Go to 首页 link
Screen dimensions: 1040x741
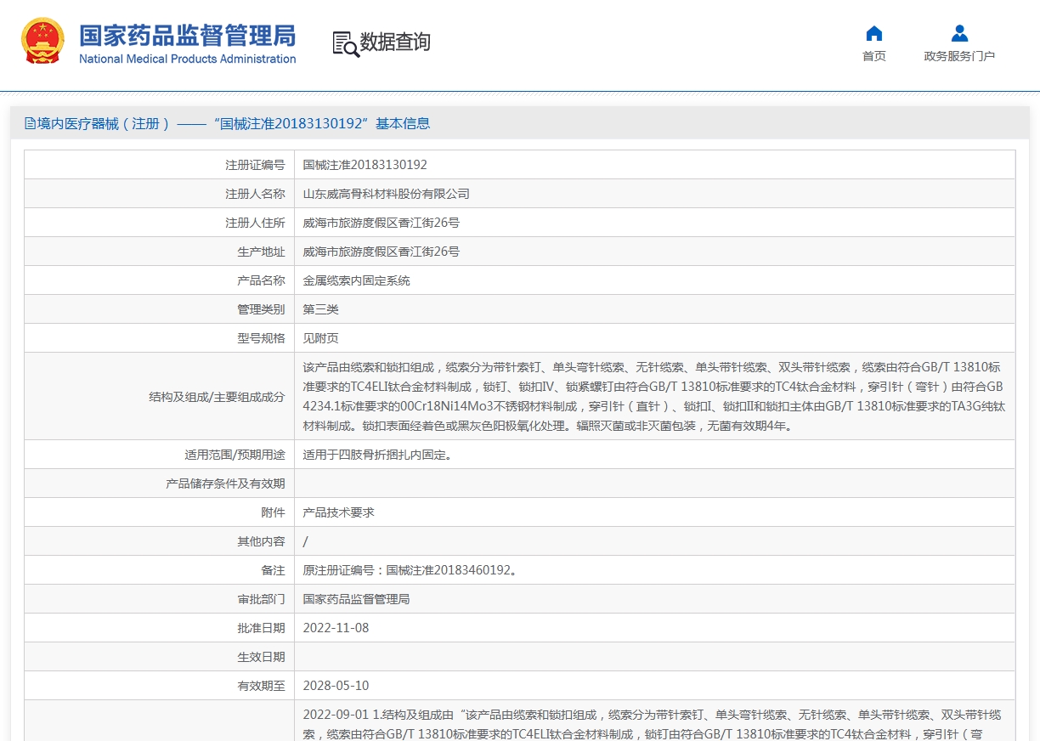coord(873,56)
